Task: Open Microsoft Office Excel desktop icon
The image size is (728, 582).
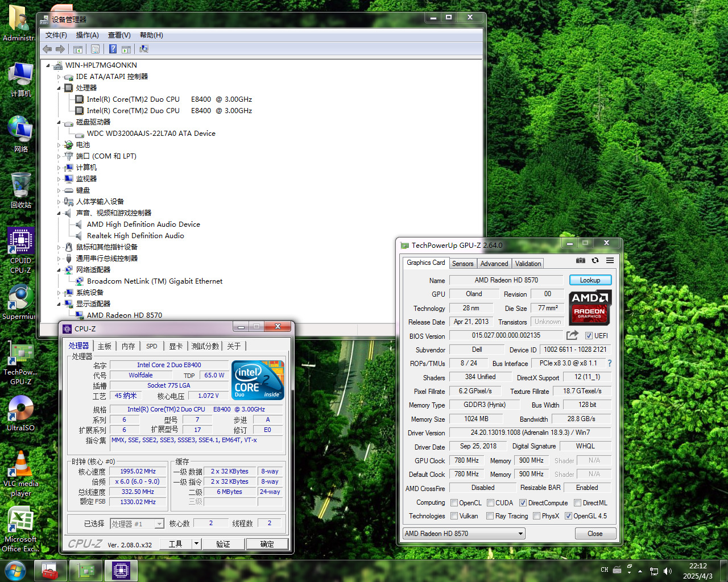Action: (x=21, y=529)
